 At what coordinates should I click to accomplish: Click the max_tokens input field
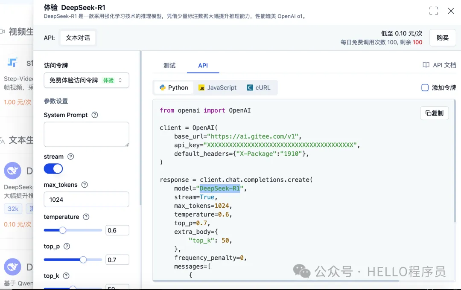tap(86, 200)
